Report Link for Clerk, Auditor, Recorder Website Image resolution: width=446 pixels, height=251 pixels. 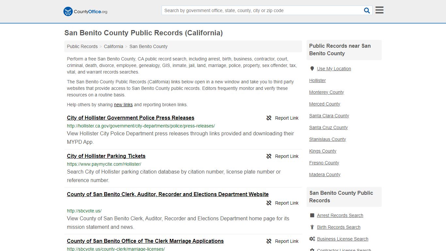287,203
